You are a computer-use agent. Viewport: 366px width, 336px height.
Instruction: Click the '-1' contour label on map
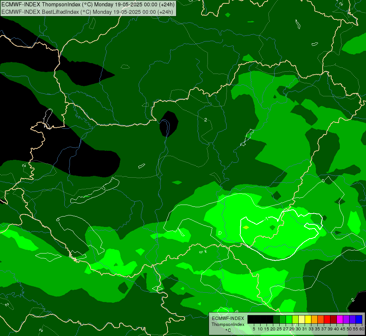tap(266, 219)
